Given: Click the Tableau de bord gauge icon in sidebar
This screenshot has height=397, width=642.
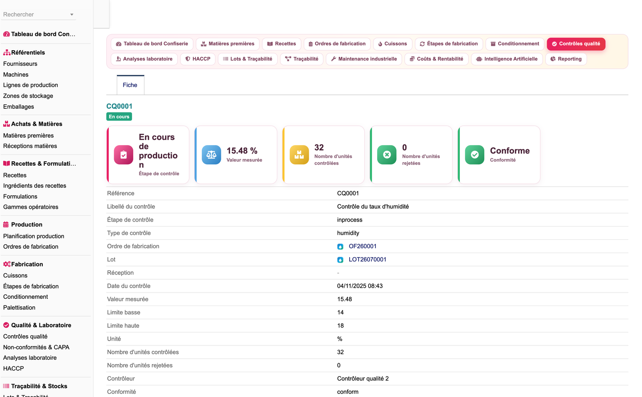Looking at the screenshot, I should pyautogui.click(x=7, y=34).
